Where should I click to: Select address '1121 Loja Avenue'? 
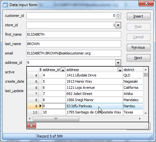[94, 88]
